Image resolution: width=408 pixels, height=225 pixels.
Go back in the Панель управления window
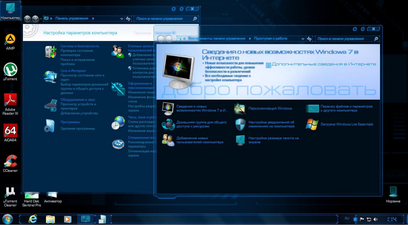[x=27, y=19]
